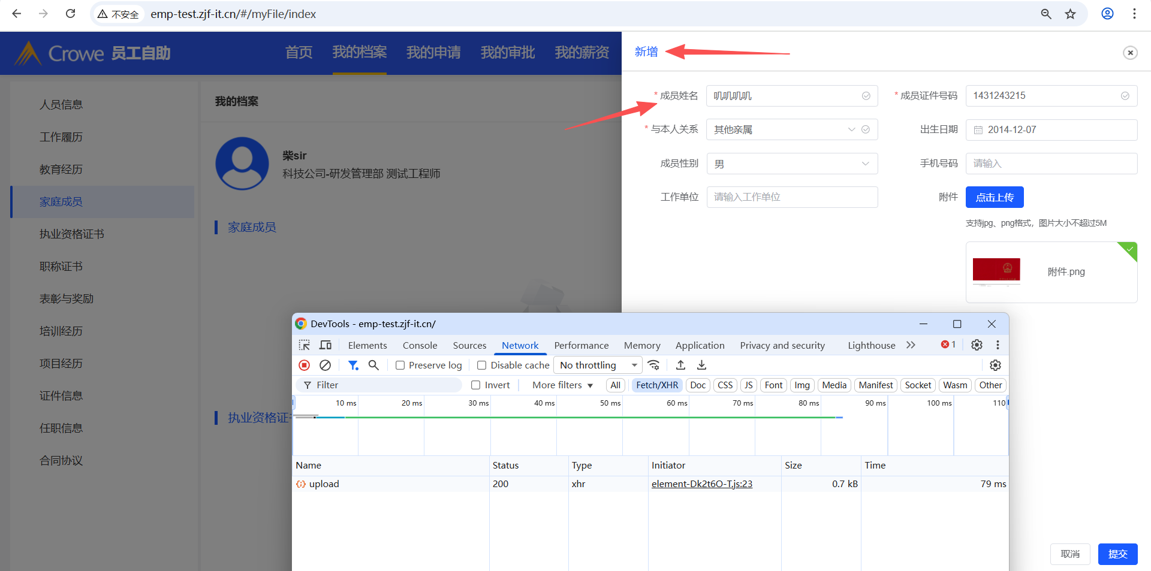This screenshot has height=571, width=1151.
Task: Clear the network log
Action: click(x=325, y=365)
